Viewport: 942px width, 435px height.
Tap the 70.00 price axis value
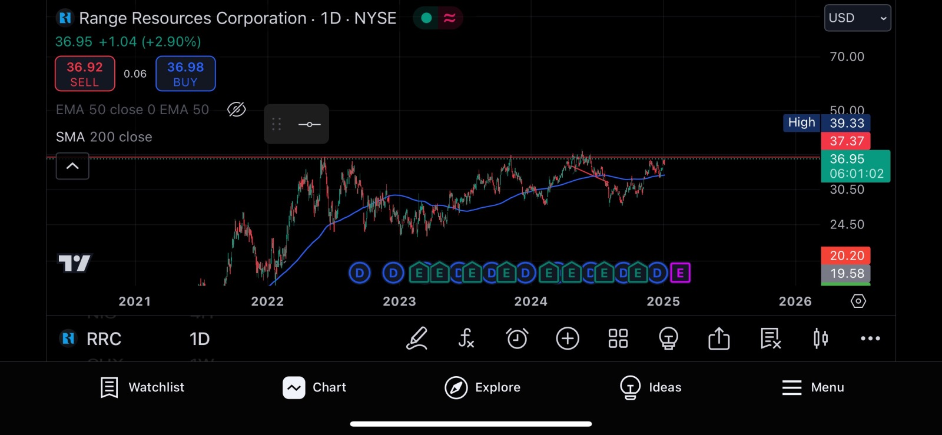point(847,57)
